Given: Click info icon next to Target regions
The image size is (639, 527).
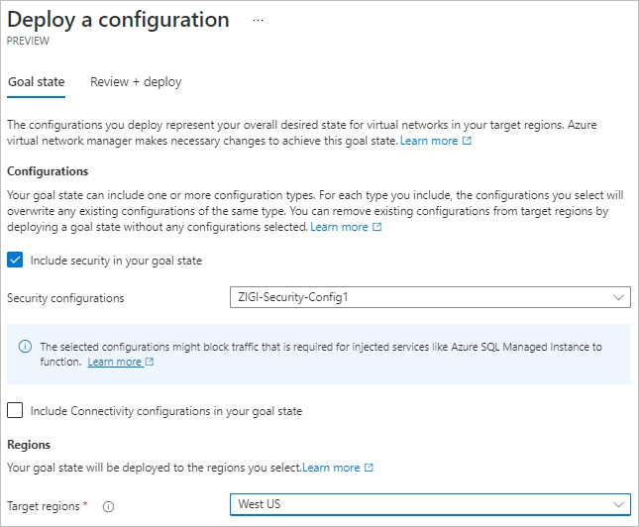Looking at the screenshot, I should 108,506.
